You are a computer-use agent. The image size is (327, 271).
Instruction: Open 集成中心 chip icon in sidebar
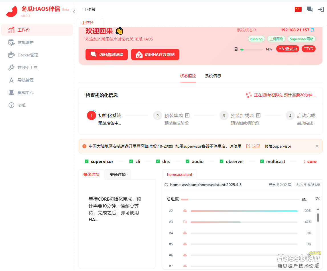pos(11,93)
